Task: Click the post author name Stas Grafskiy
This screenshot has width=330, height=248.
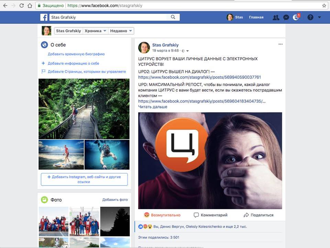Action: click(x=165, y=45)
